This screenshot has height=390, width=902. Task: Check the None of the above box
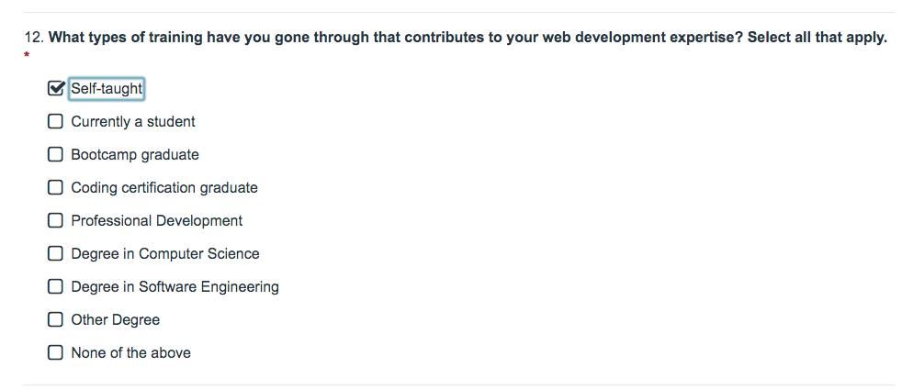[56, 352]
